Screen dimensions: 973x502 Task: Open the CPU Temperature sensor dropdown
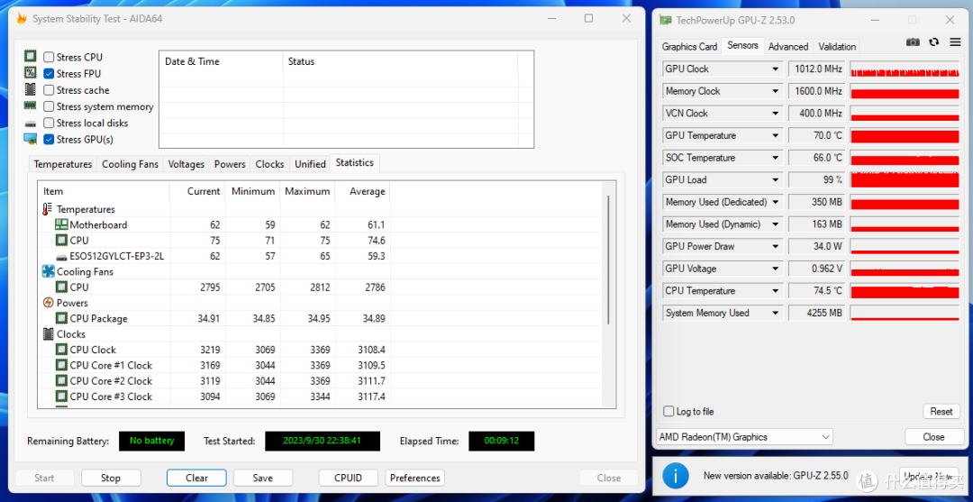click(775, 291)
